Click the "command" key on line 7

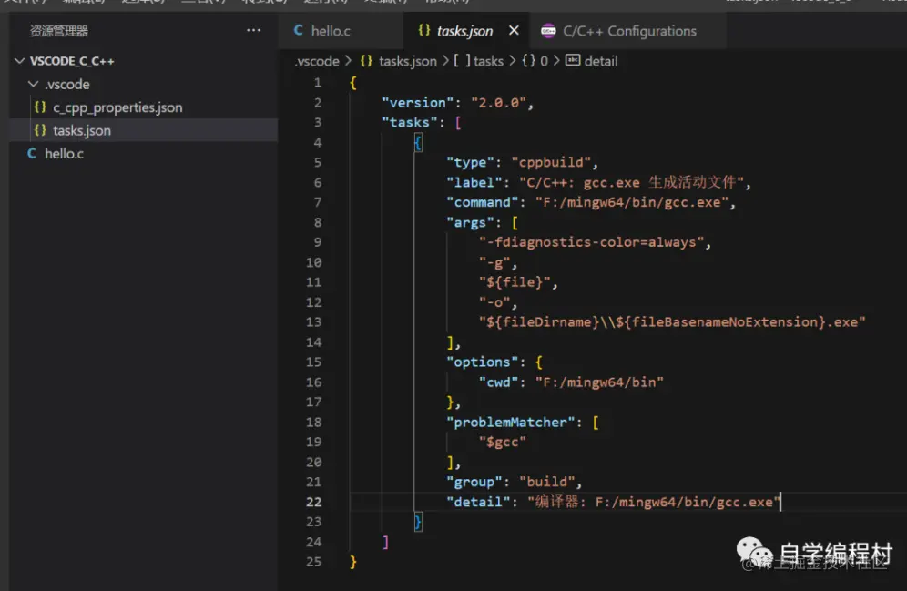(482, 202)
